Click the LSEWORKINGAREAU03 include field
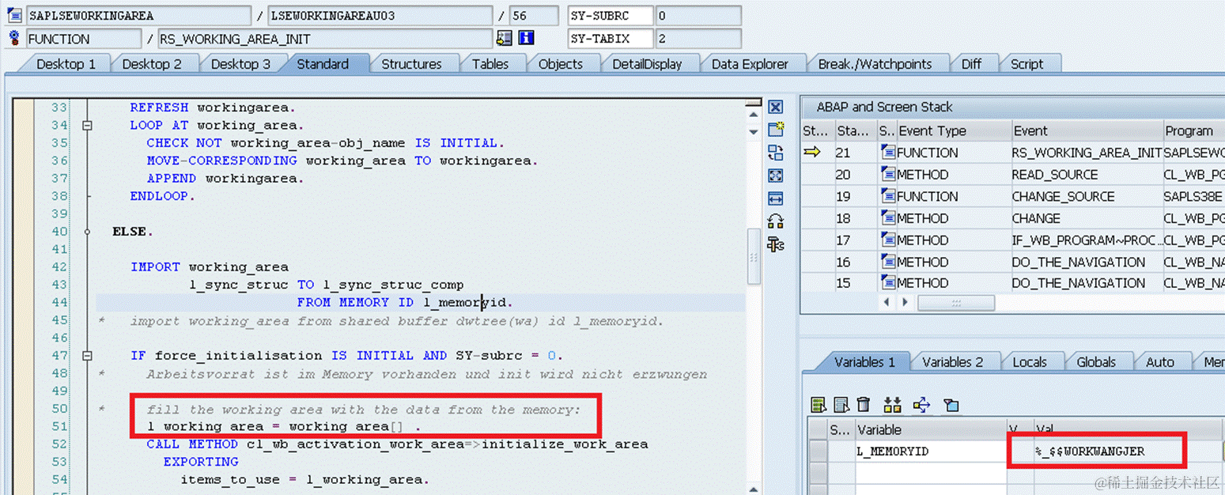Viewport: 1225px width, 495px height. click(380, 16)
